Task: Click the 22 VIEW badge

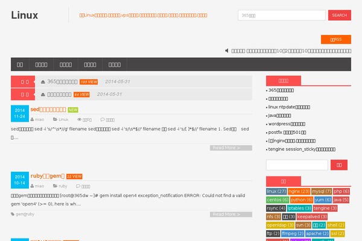Action: (74, 177)
